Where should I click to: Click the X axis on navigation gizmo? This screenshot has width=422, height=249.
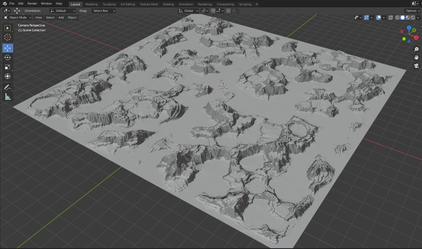[416, 38]
